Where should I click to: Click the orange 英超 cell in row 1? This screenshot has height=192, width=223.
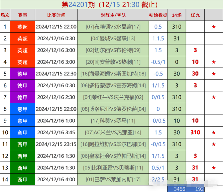pyautogui.click(x=22, y=27)
